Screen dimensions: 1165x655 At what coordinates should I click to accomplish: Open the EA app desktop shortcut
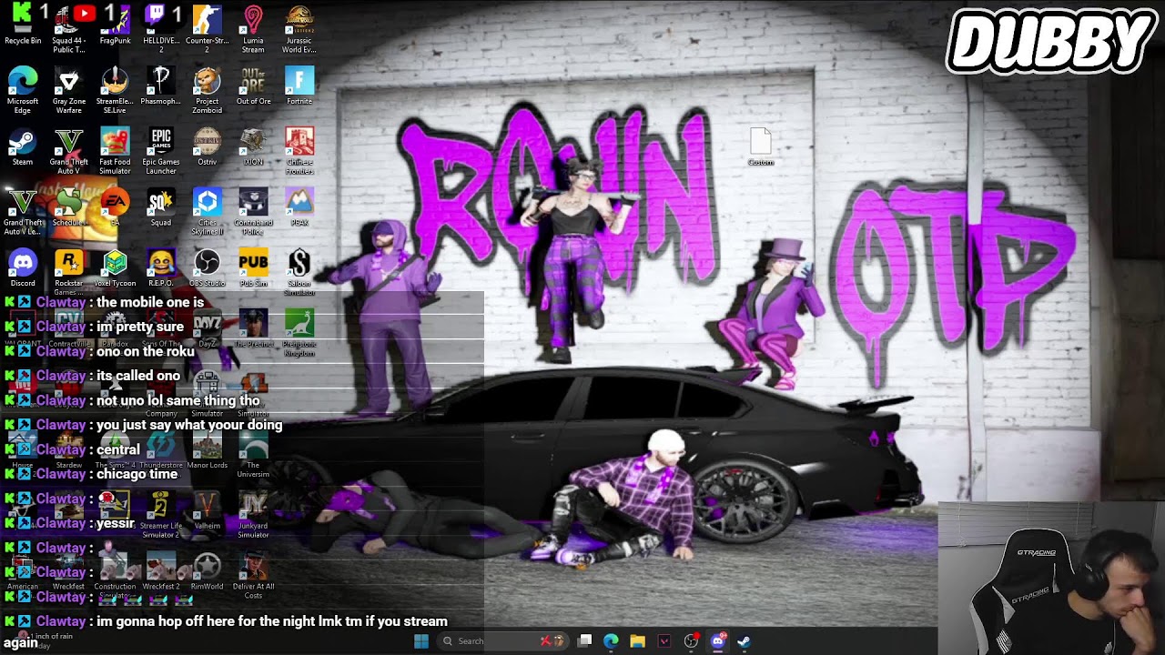click(x=115, y=207)
